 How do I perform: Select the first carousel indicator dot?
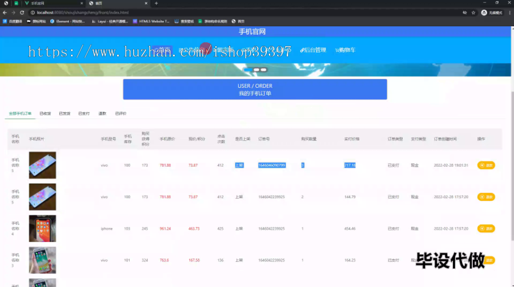coord(248,70)
